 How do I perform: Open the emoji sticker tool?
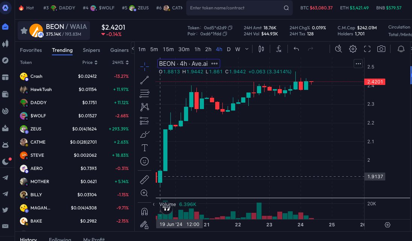click(144, 161)
